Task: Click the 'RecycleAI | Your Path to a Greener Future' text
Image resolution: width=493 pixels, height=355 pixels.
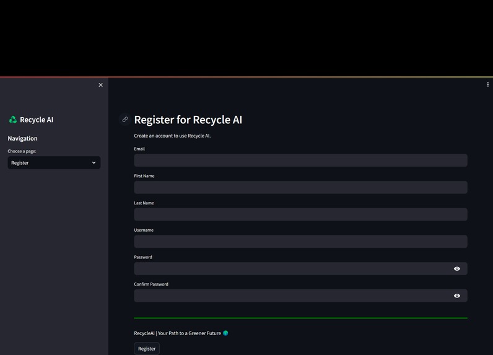Action: [x=177, y=333]
